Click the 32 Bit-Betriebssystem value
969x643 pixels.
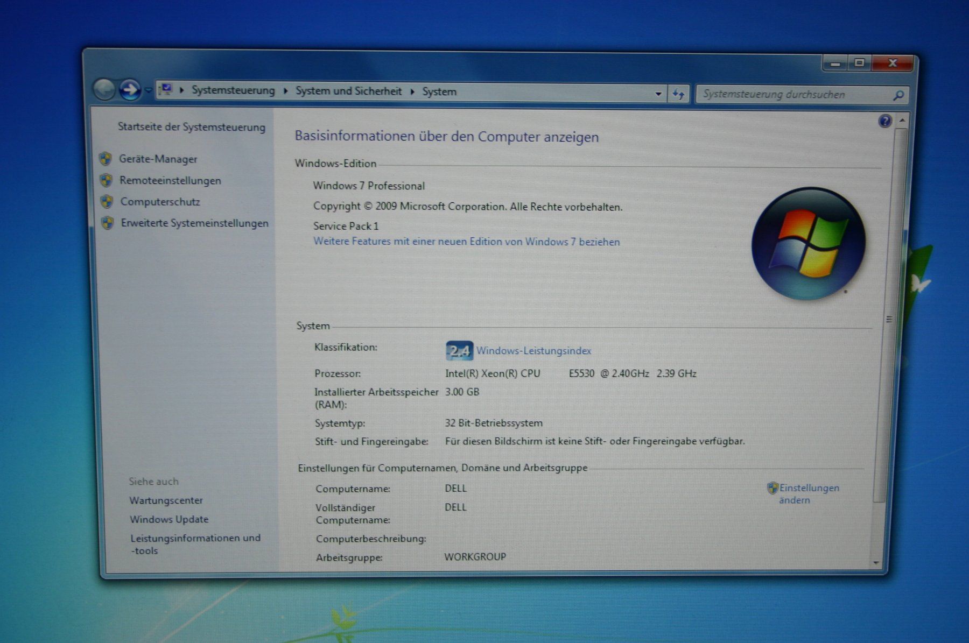(x=494, y=423)
